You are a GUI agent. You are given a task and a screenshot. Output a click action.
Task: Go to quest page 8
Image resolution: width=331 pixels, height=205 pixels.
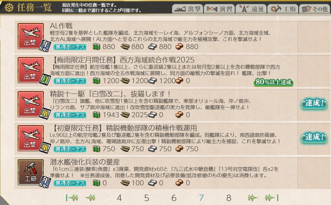coord(228,198)
